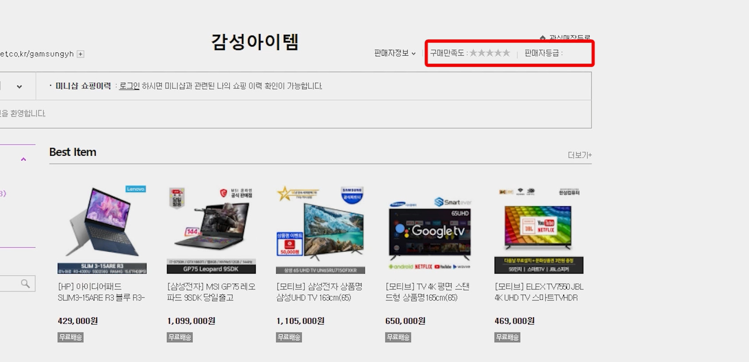Viewport: 749px width, 362px height.
Task: Click the gamsungyh shop URL text
Action: tap(37, 54)
